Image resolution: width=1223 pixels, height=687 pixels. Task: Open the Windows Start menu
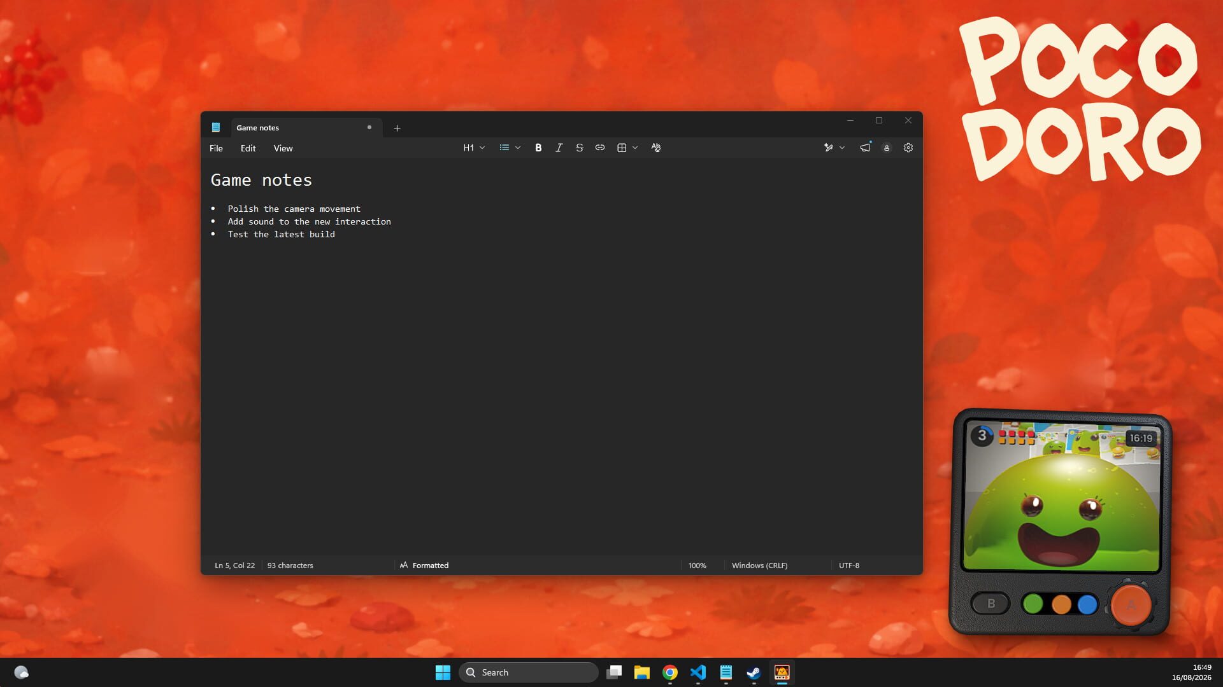pyautogui.click(x=443, y=672)
